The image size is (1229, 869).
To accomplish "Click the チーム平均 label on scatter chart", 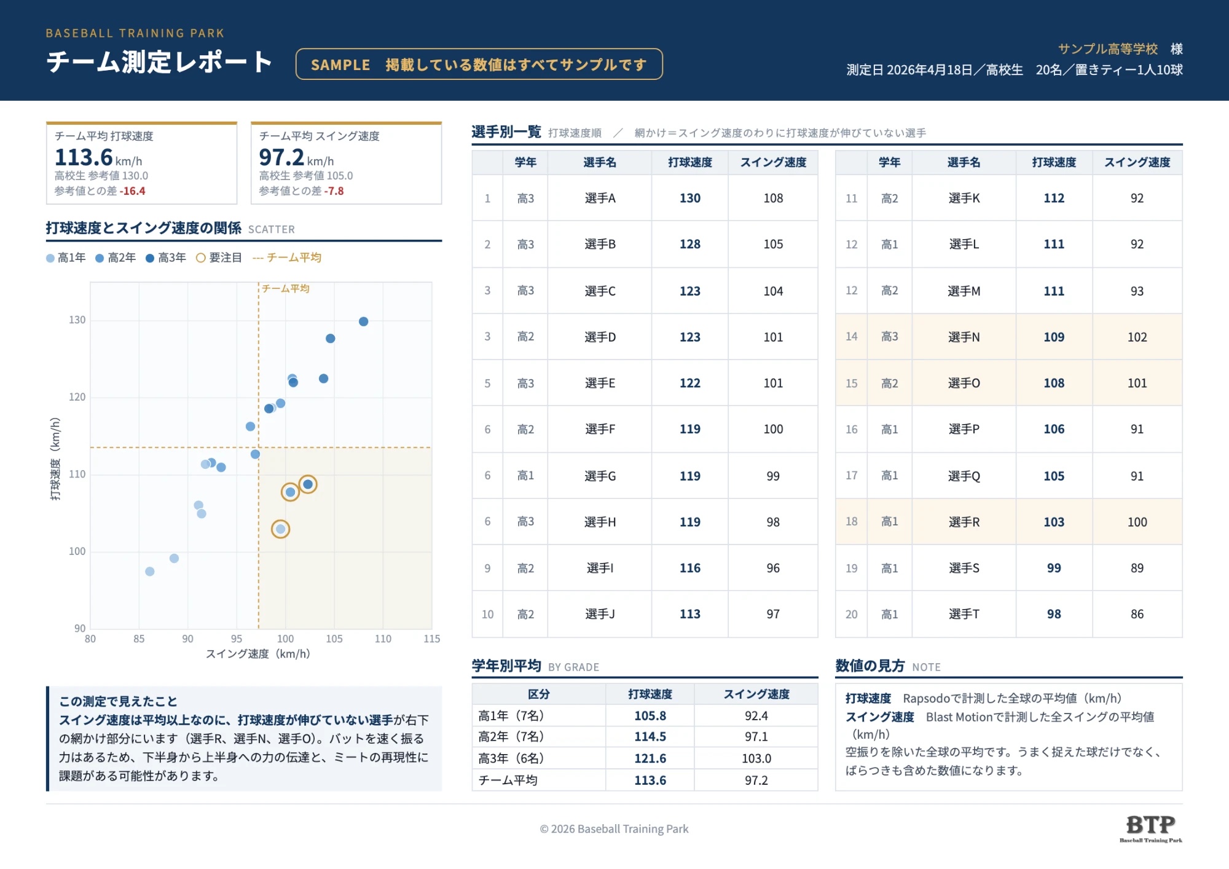I will point(286,289).
